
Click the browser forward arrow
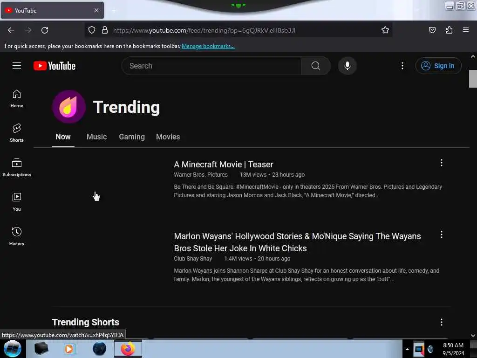[x=28, y=30]
